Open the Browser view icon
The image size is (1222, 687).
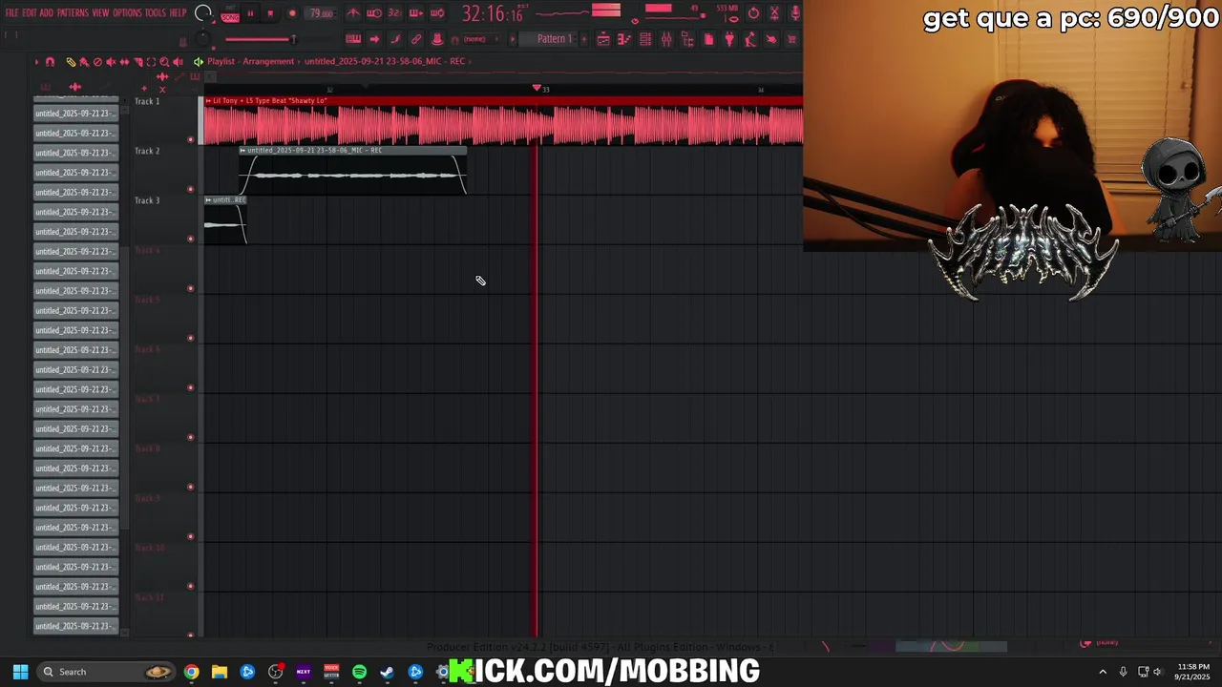(x=687, y=39)
